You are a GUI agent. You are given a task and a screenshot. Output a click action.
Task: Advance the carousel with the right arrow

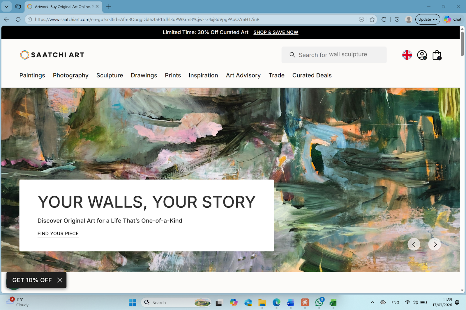(434, 244)
